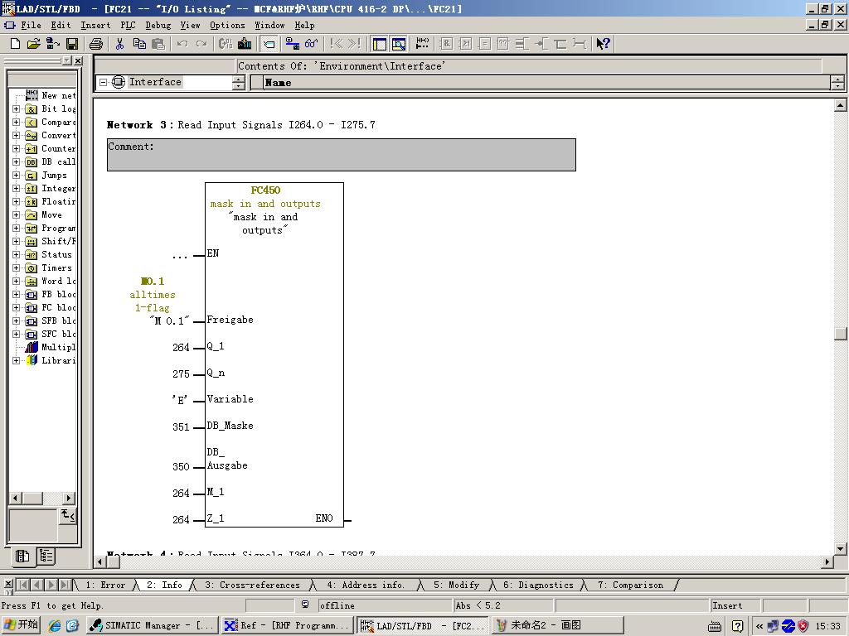Screen dimensions: 849x636
Task: Collapse the Interface tree node
Action: [103, 82]
